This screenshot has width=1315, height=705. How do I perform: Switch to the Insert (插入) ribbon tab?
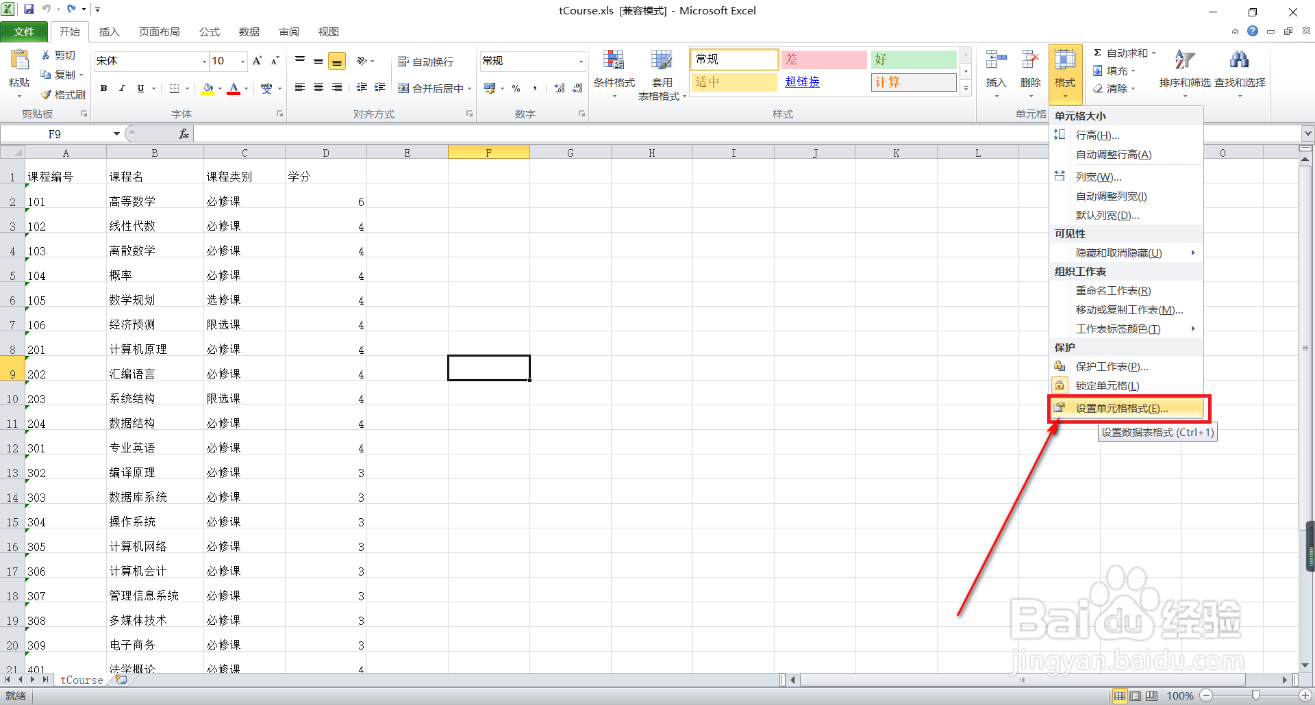pos(109,31)
